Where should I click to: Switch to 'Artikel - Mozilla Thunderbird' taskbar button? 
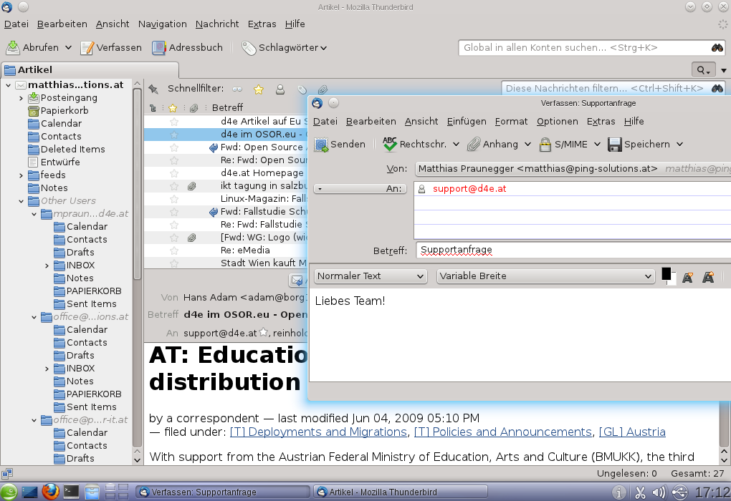[x=401, y=492]
